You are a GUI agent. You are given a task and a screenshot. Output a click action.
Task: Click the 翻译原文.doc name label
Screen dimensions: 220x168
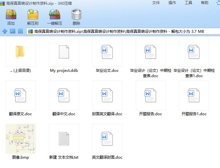click(x=21, y=114)
